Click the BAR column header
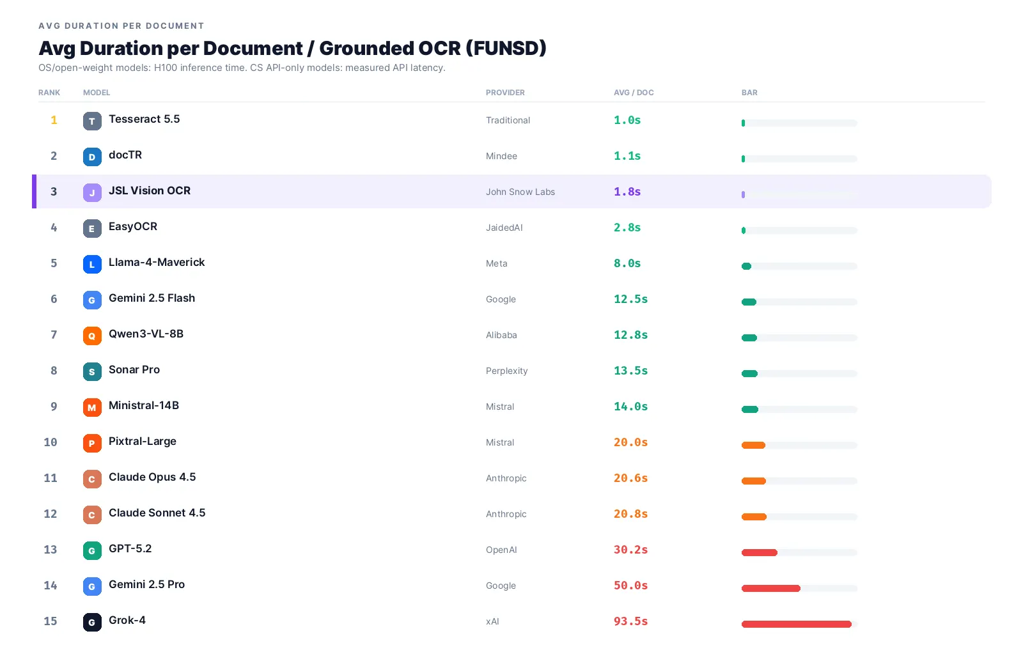 coord(749,93)
